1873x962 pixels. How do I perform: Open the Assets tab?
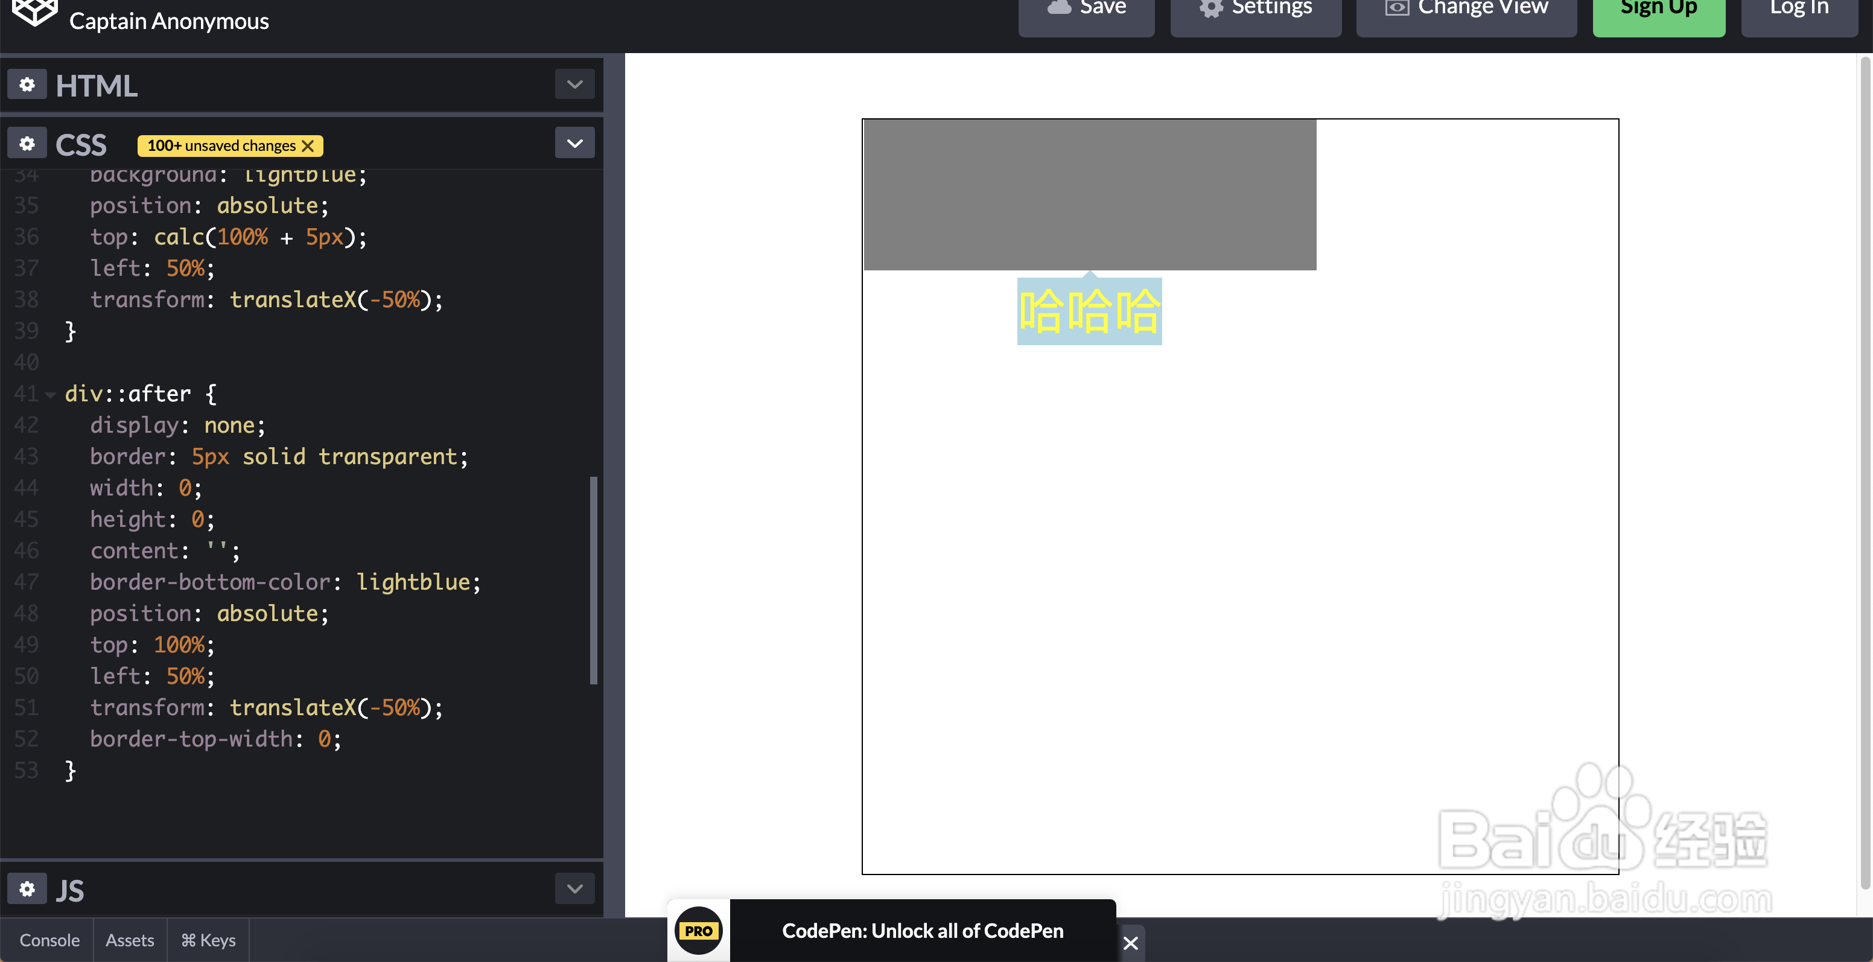(129, 940)
